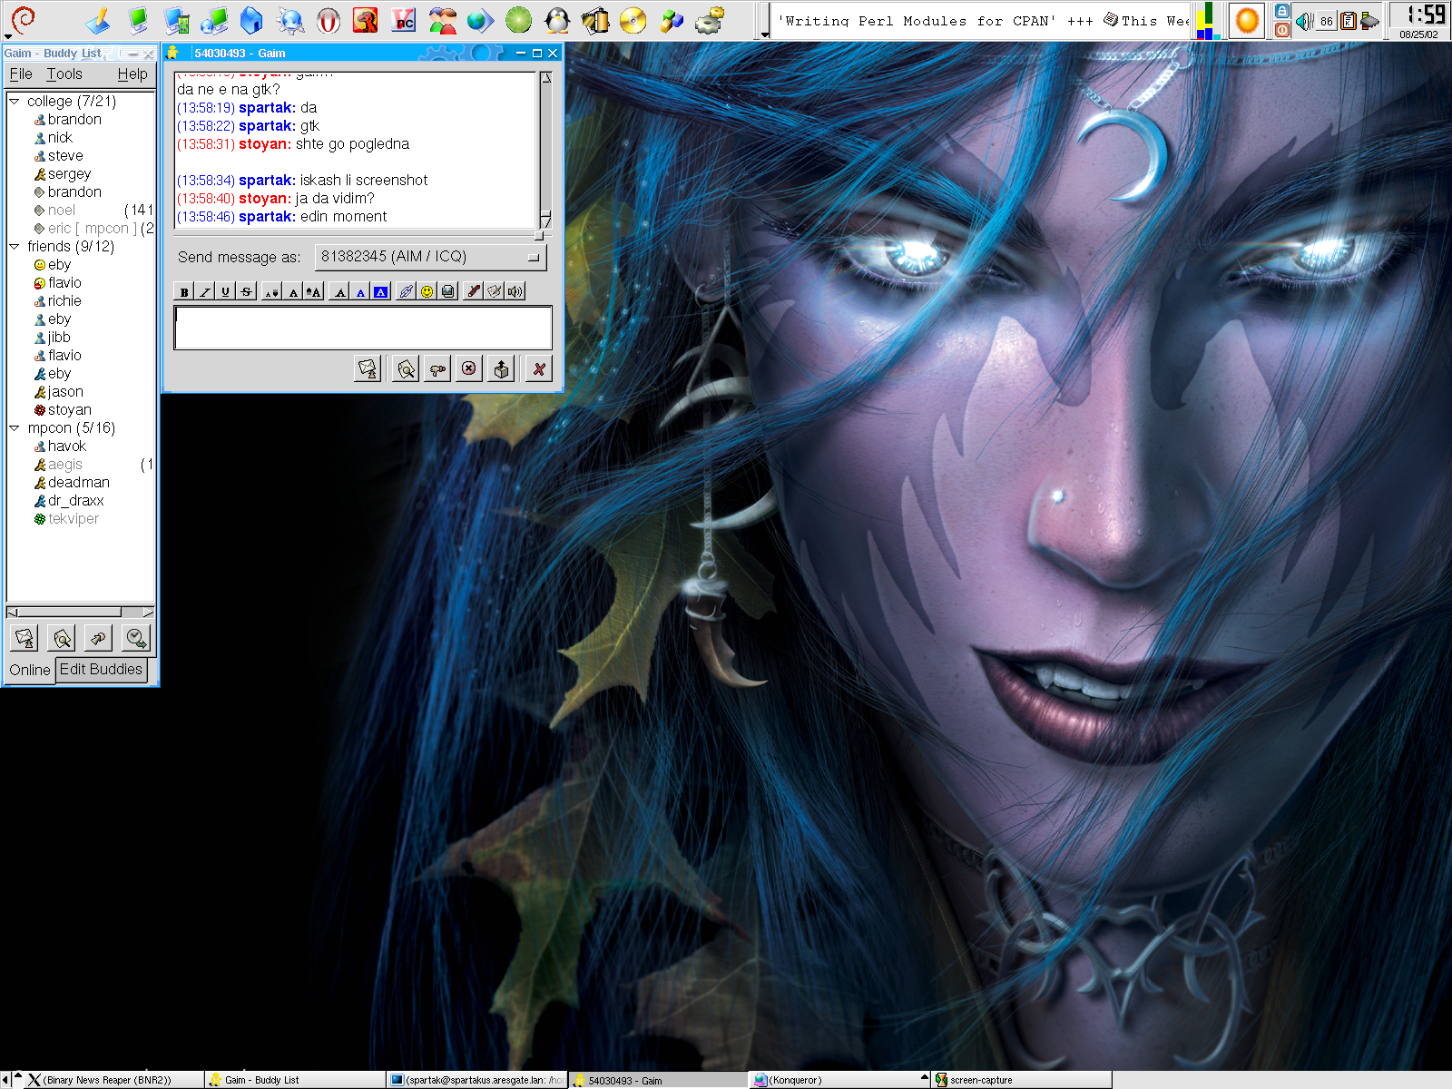1452x1089 pixels.
Task: Send the message with the envelope button
Action: tap(368, 368)
